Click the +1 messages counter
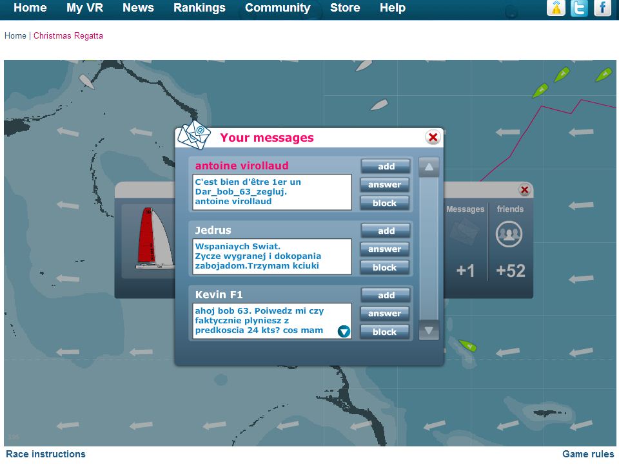 (465, 271)
